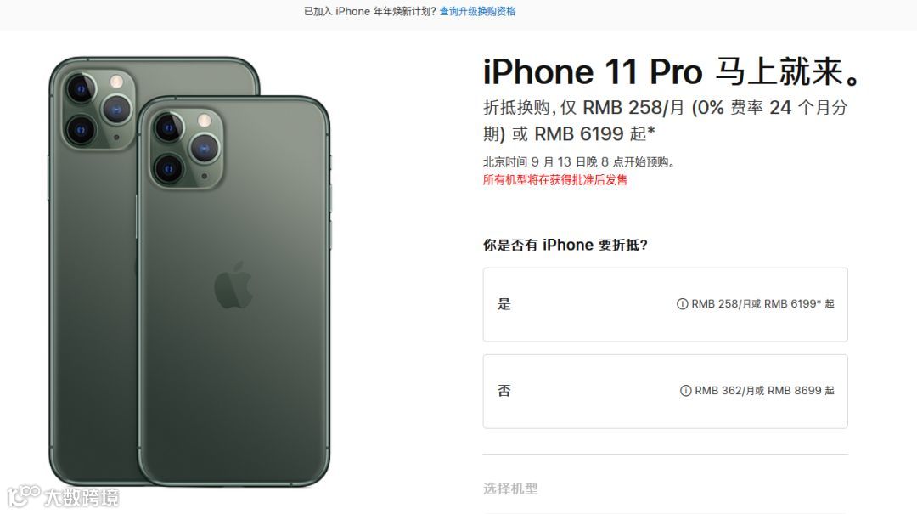Click the iPhone 11 Pro 马上就来 headline
This screenshot has height=514, width=917.
pyautogui.click(x=672, y=72)
